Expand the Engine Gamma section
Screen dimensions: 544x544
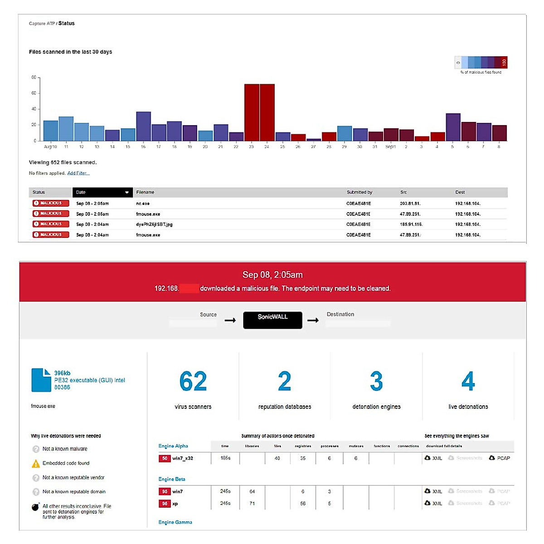click(176, 522)
